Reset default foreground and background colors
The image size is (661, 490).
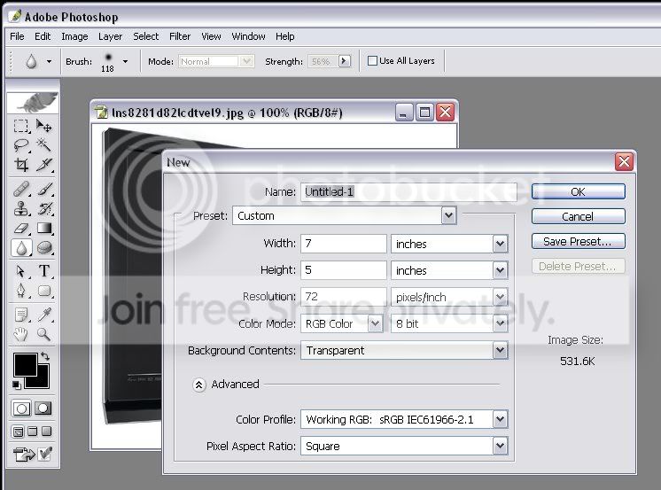(17, 385)
